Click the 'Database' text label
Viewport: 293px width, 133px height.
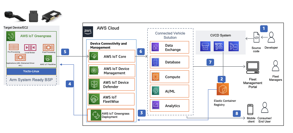[172, 62]
